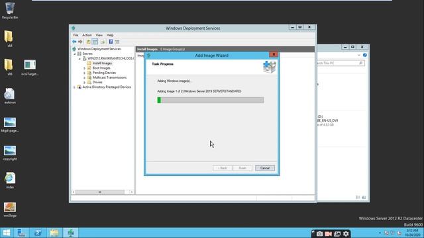This screenshot has height=238, width=424.
Task: Click the camera screenshot icon in overlay toolbar
Action: click(319, 233)
